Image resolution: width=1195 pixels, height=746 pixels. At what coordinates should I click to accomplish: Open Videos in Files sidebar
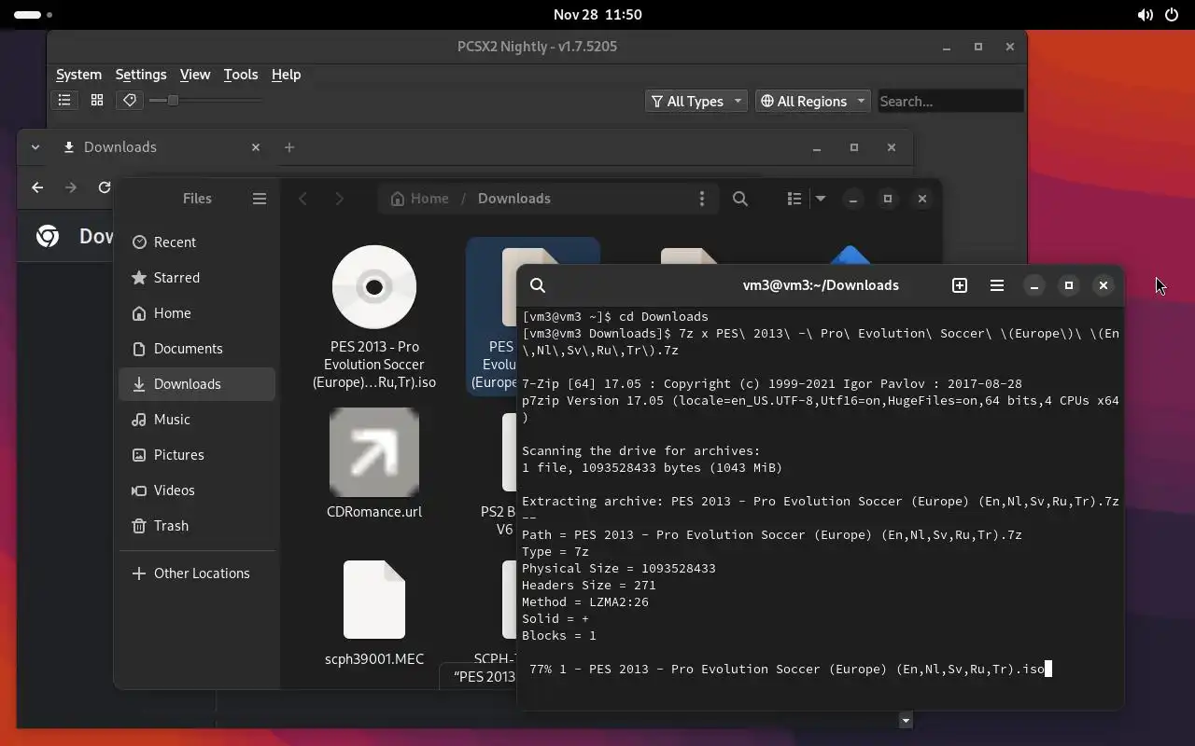point(196,490)
